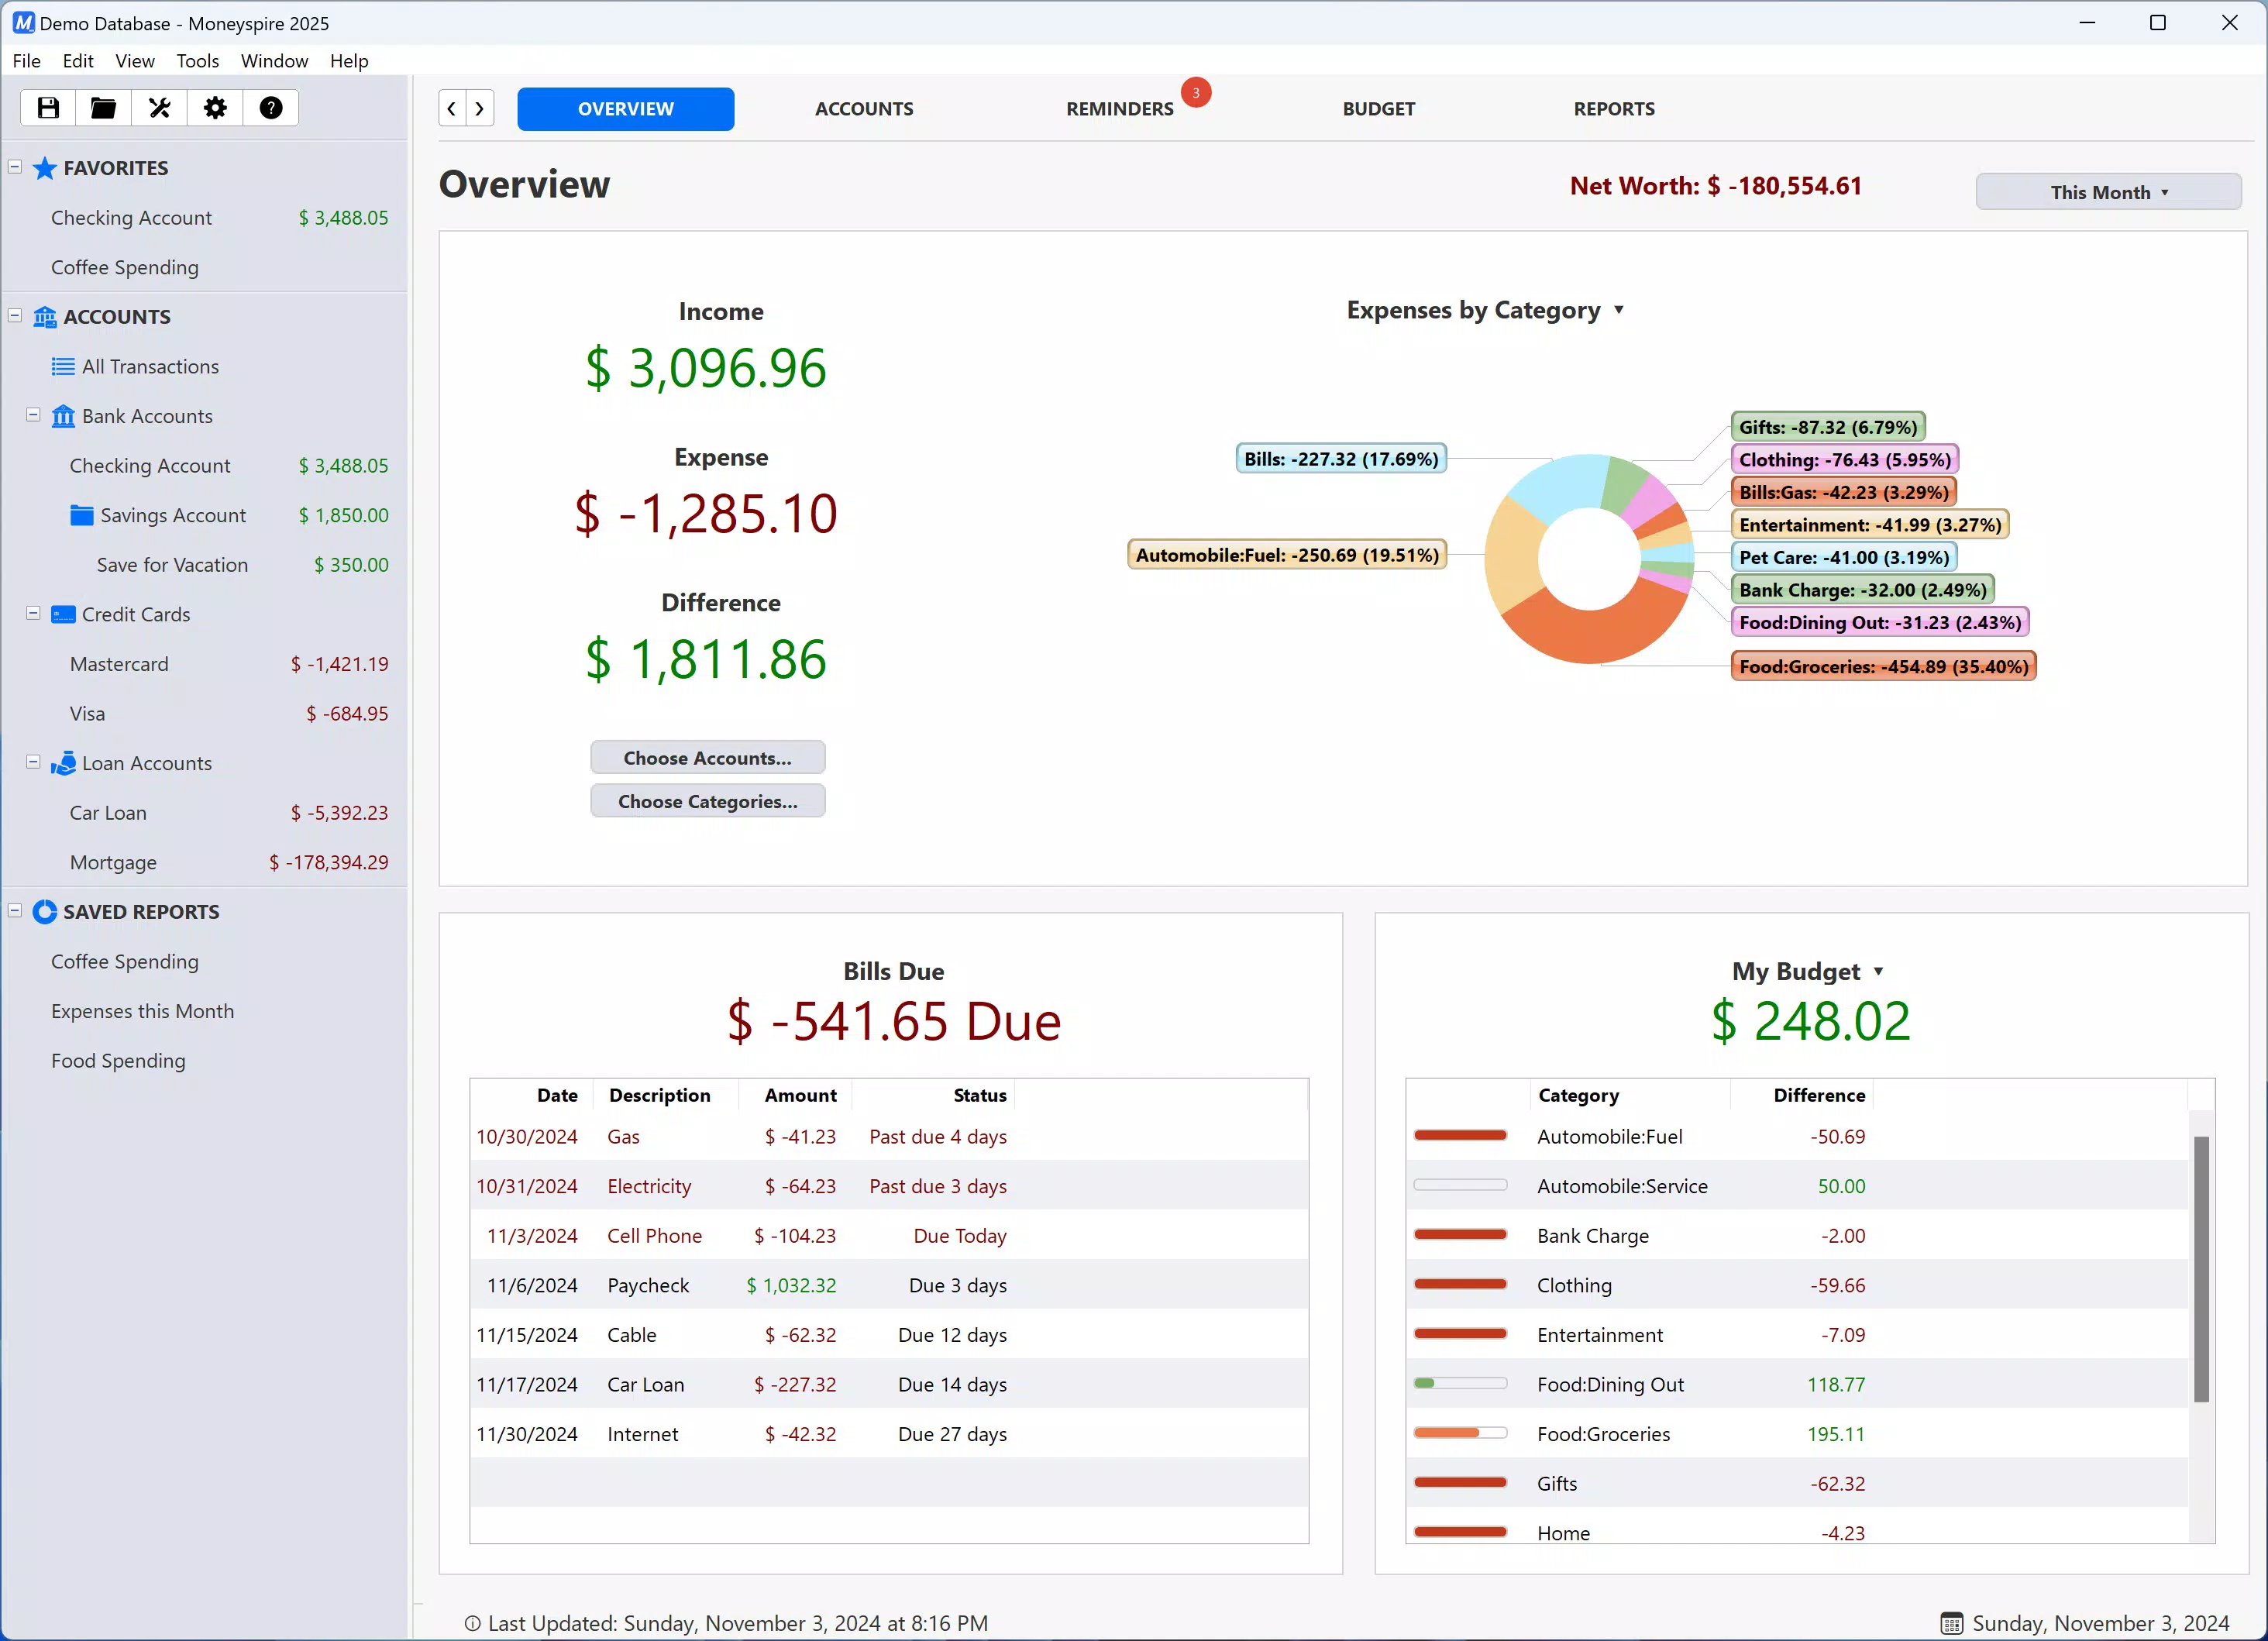The image size is (2268, 1641).
Task: Click the Status column header
Action: click(x=934, y=1095)
